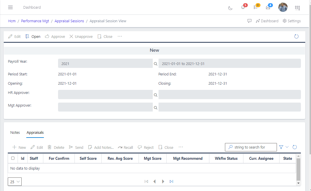Expand the filter options chevron beside the funnel
Viewport: 311px width, 191px height.
pyautogui.click(x=286, y=147)
